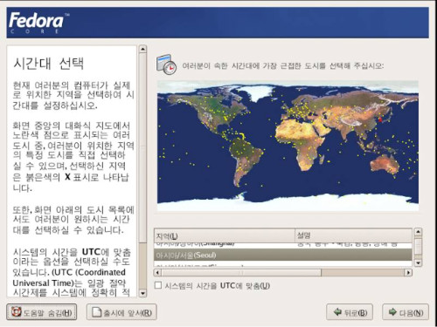Click the timezone clock icon above the map

pos(166,65)
